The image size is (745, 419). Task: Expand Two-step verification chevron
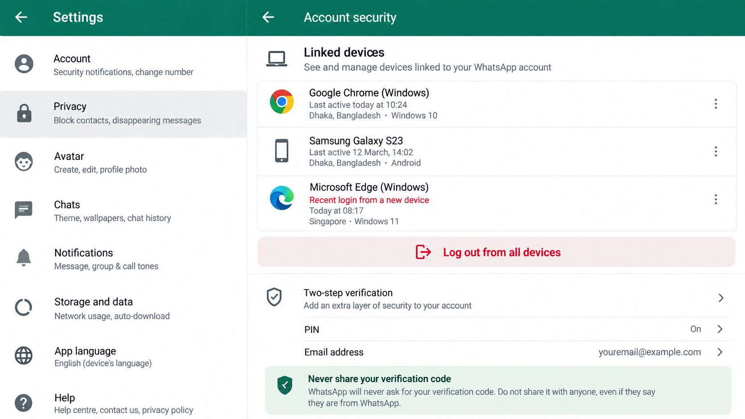(x=720, y=298)
